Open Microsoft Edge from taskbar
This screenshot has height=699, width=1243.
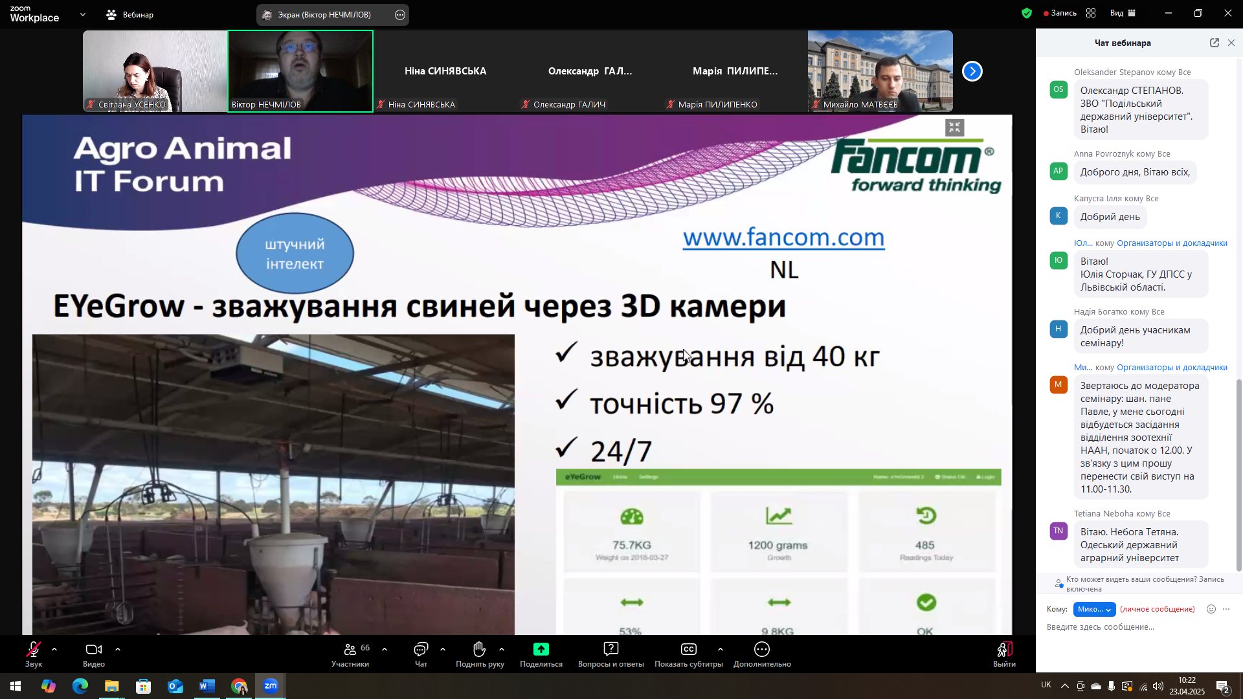point(80,686)
